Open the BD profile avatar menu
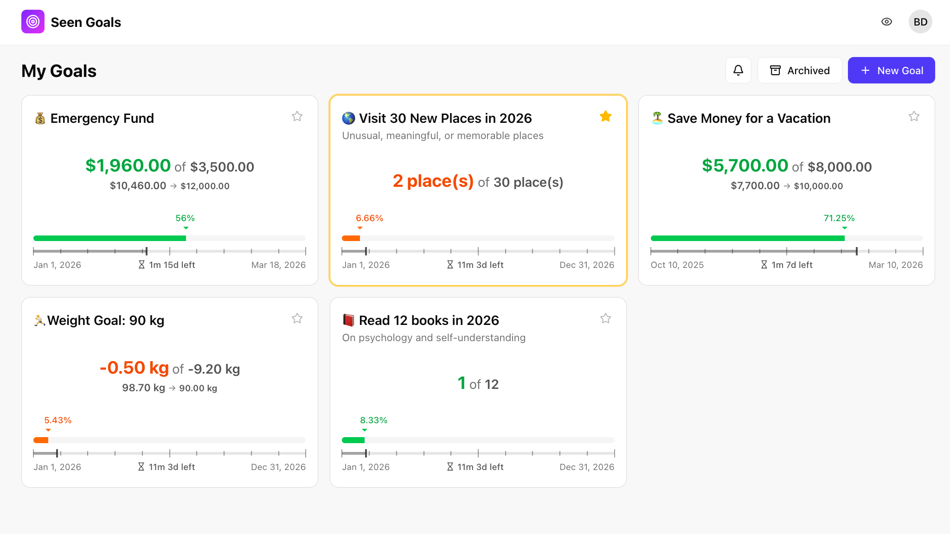Screen dimensions: 950x534 pos(920,21)
